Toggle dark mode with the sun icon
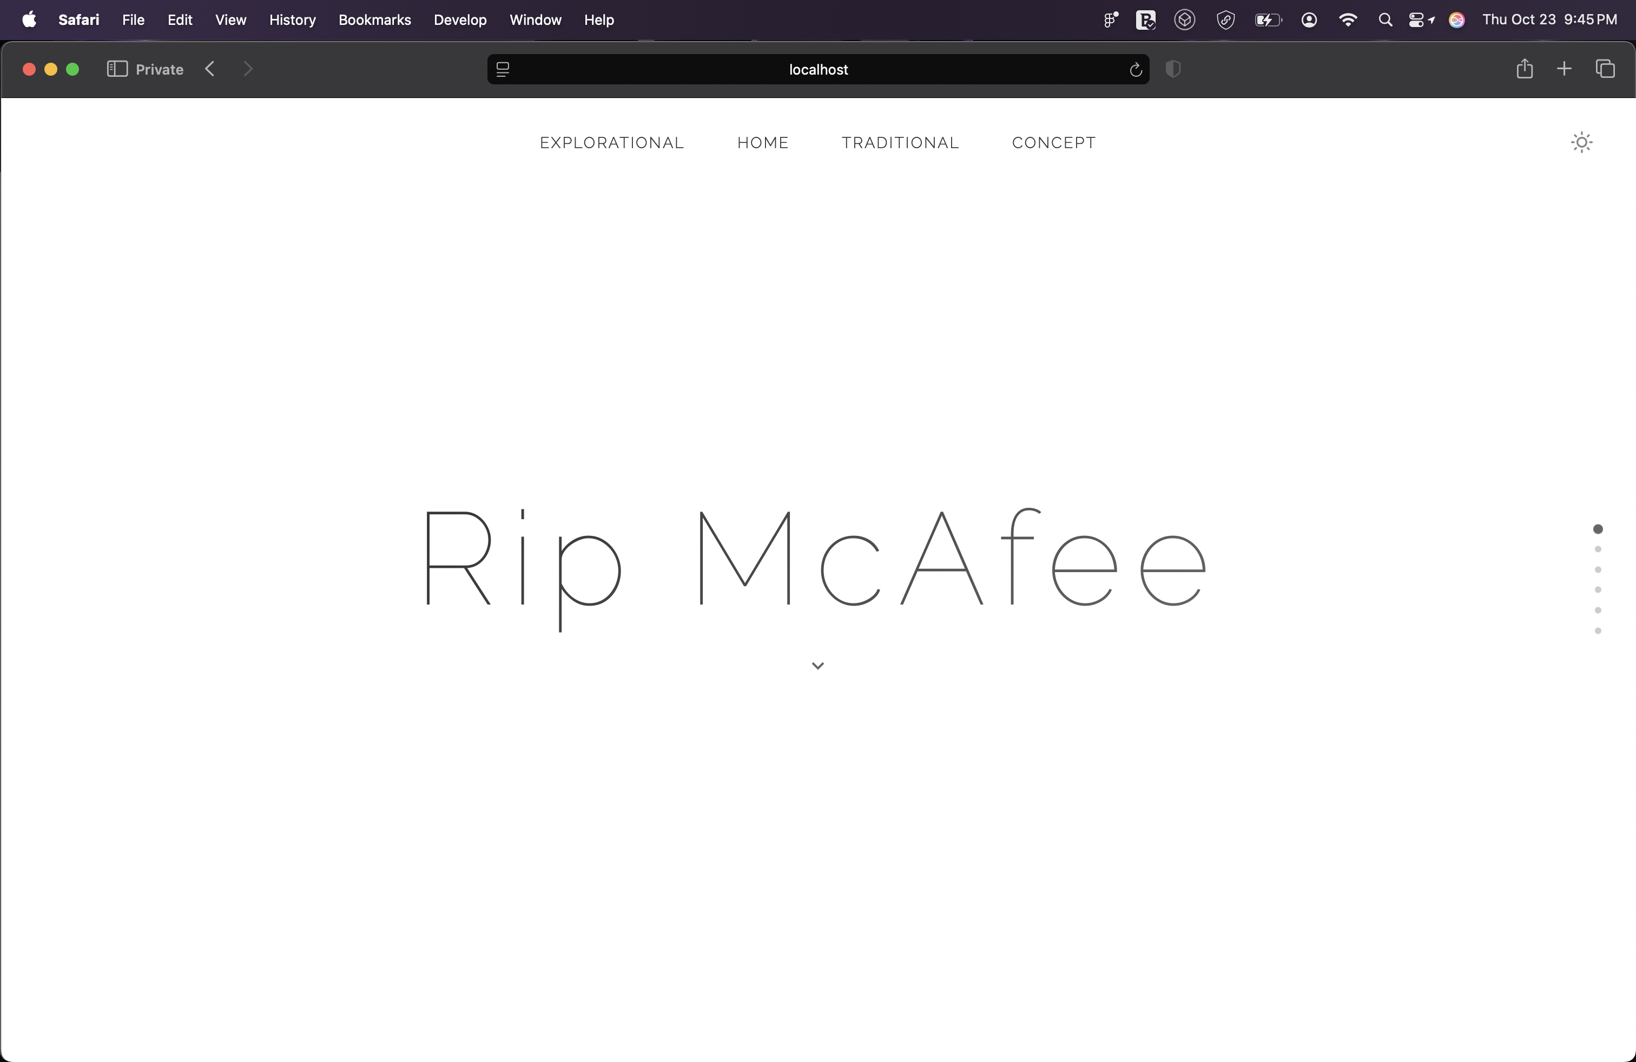The image size is (1636, 1062). coord(1582,142)
